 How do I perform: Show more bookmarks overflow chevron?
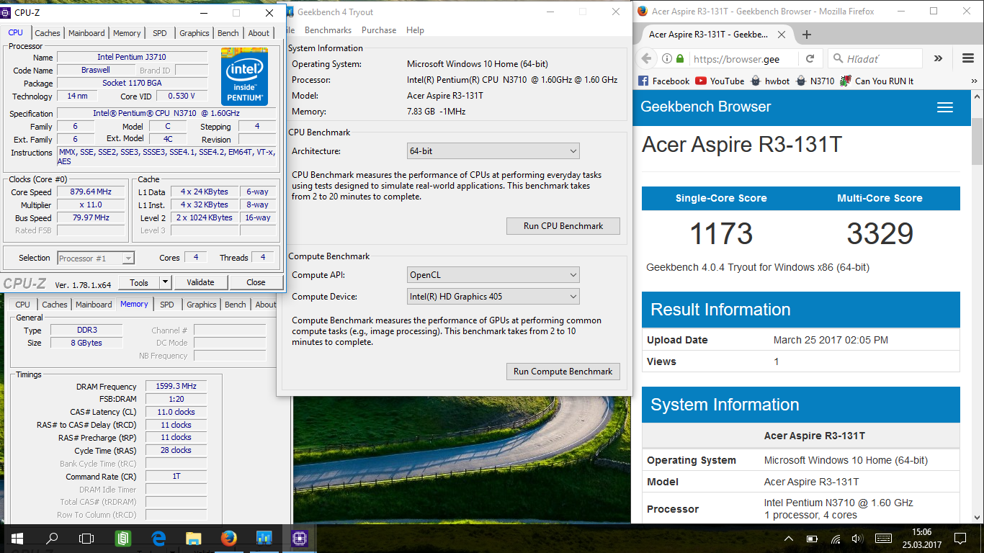pos(972,81)
